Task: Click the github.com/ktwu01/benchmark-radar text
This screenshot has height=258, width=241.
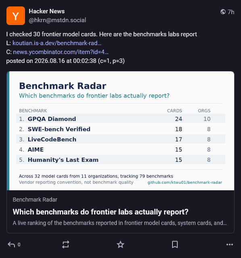Action: (x=185, y=182)
